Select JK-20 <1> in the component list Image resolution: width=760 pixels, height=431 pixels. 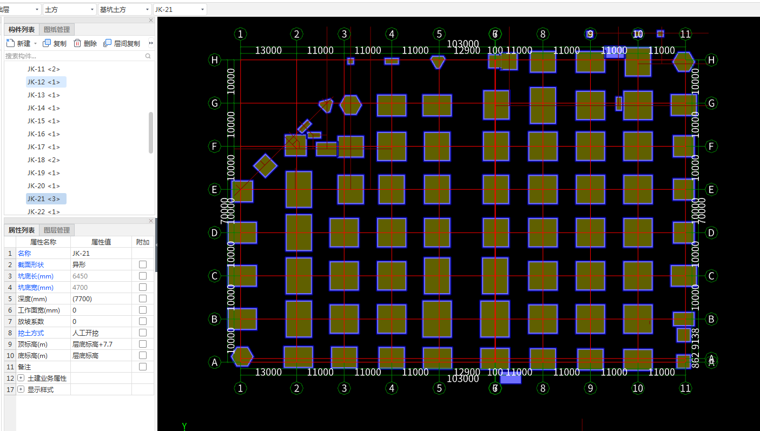(44, 186)
